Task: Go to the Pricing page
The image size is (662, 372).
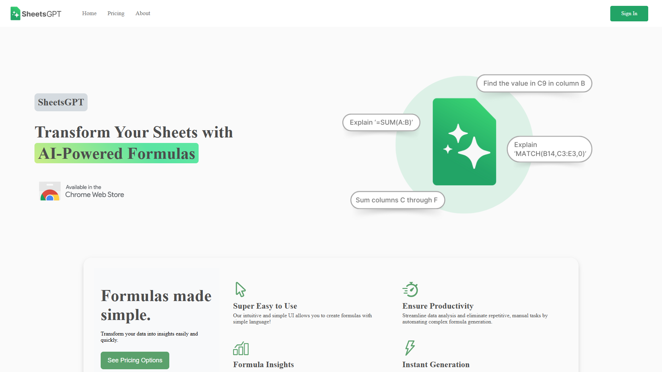Action: (116, 13)
